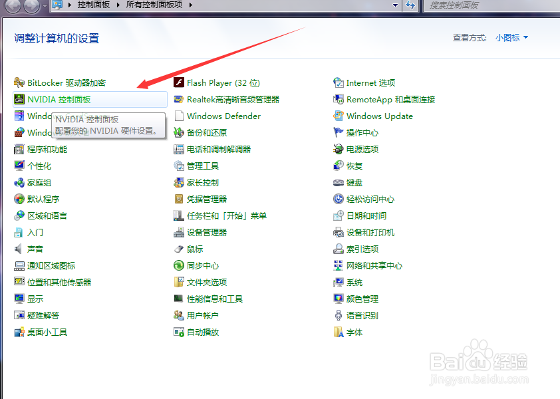Click the 显示 monitor icon
Viewport: 560px width, 399px height.
(19, 299)
